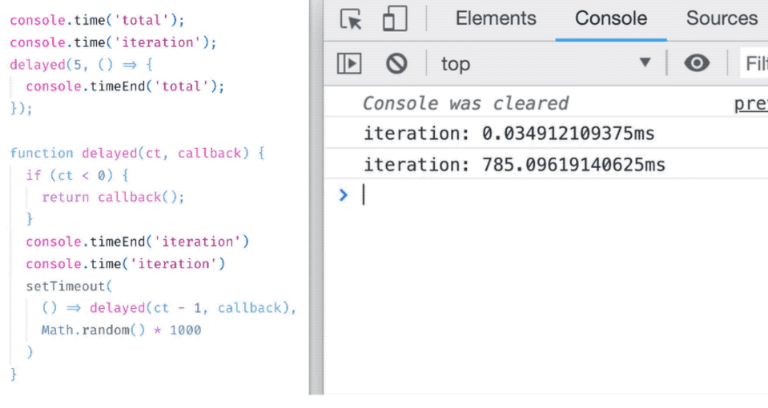Click the setTimeout call in the code

click(69, 286)
